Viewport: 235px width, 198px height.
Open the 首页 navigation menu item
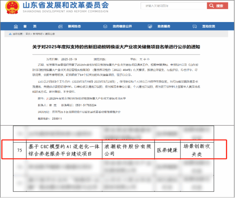pos(30,27)
